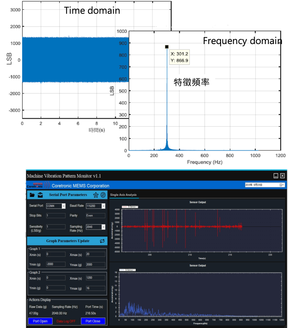
Task: Click the data tip marker at X: 301.2
Action: (167, 47)
